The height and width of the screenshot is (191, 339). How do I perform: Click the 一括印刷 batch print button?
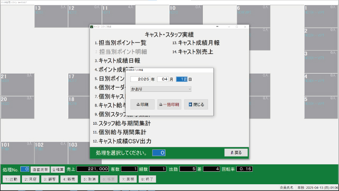click(x=169, y=104)
